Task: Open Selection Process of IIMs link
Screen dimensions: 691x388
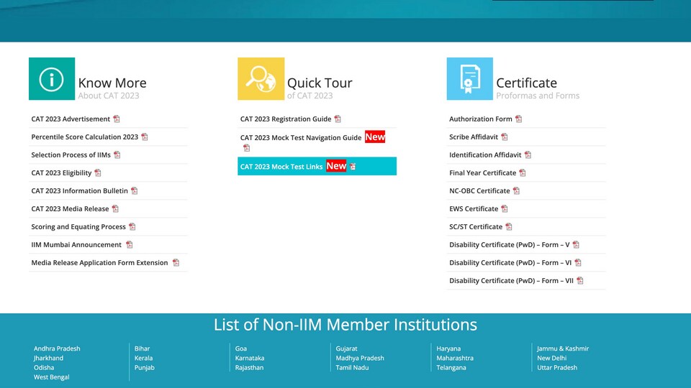Action: 71,155
